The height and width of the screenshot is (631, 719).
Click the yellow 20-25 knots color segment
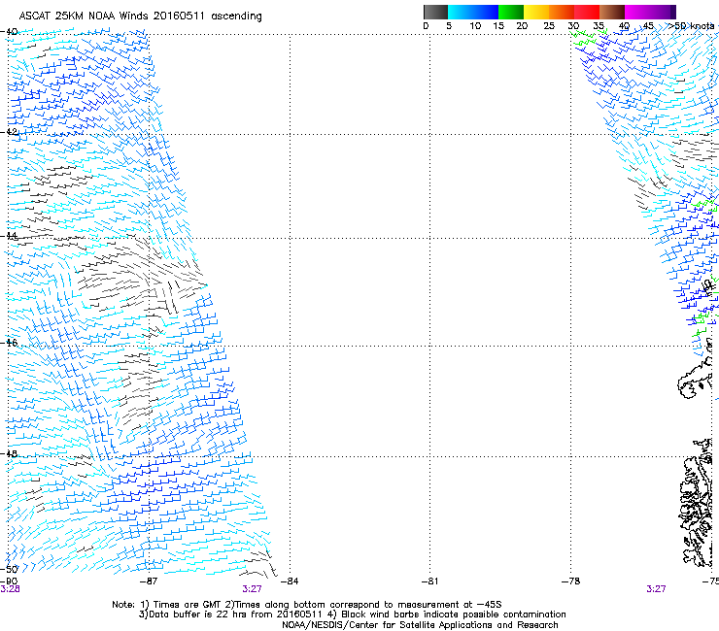[536, 12]
